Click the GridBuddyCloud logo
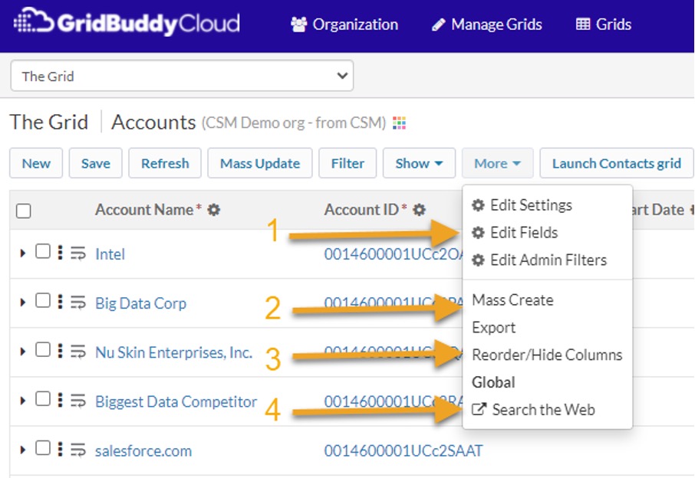695x478 pixels. point(127,23)
